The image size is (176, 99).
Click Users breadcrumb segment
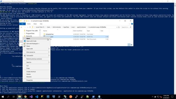(48, 27)
